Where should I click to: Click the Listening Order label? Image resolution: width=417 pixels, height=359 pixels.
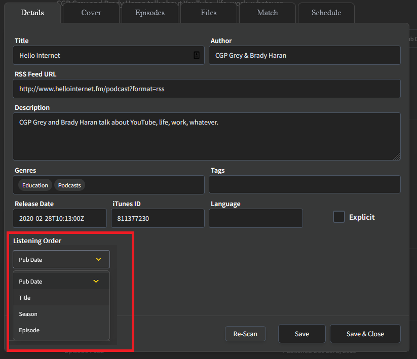(x=37, y=241)
